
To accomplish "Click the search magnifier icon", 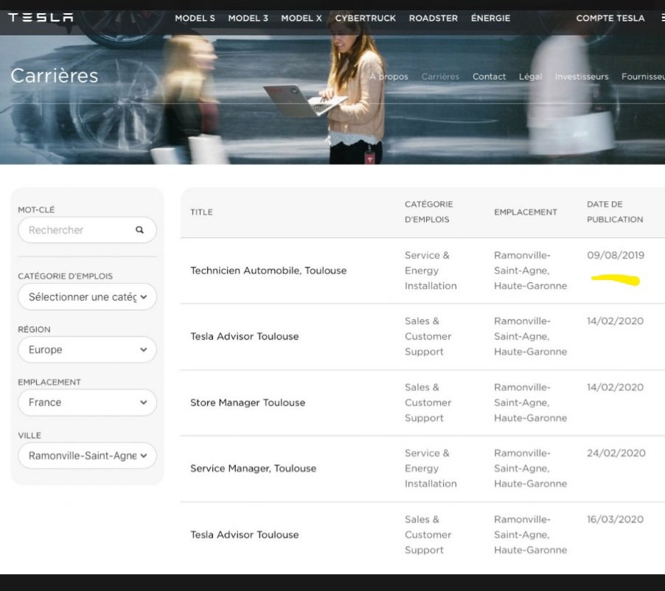I will 139,230.
